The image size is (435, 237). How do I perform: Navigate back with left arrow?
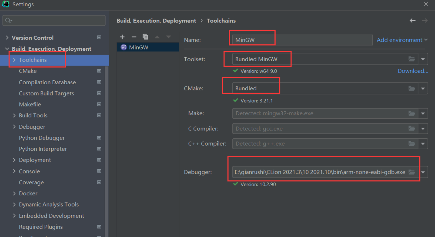point(412,21)
